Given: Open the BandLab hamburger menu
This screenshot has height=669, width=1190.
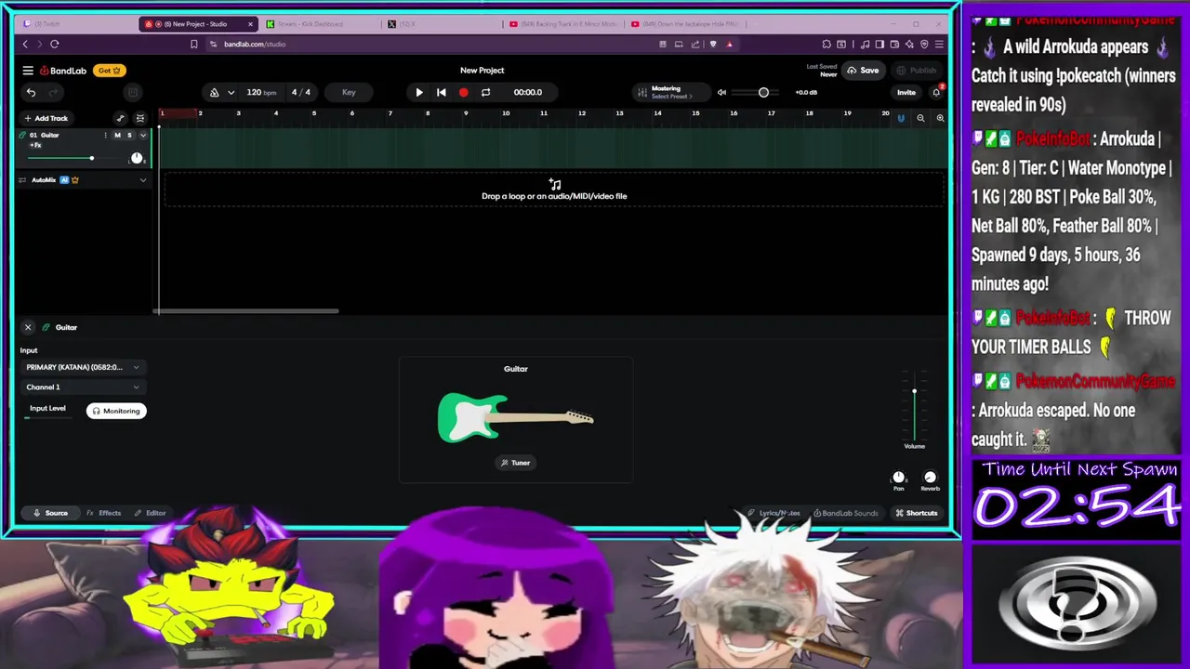Looking at the screenshot, I should 28,71.
